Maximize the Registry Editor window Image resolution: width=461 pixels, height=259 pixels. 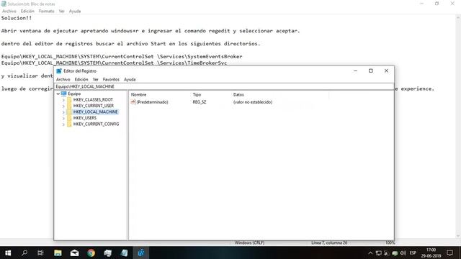pyautogui.click(x=371, y=71)
